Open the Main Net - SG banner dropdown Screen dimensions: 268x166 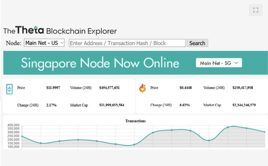point(219,63)
